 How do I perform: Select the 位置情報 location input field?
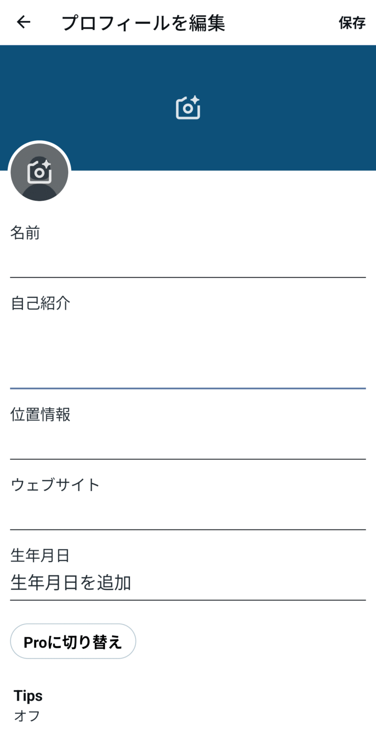[188, 442]
